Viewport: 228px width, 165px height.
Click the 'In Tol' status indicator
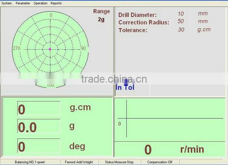(x=125, y=88)
